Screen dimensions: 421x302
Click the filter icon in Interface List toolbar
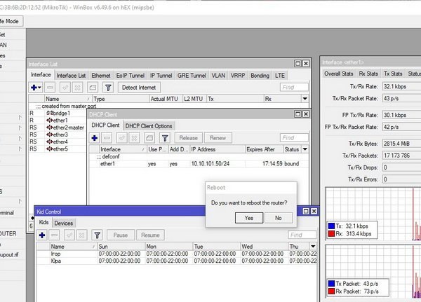pos(109,88)
